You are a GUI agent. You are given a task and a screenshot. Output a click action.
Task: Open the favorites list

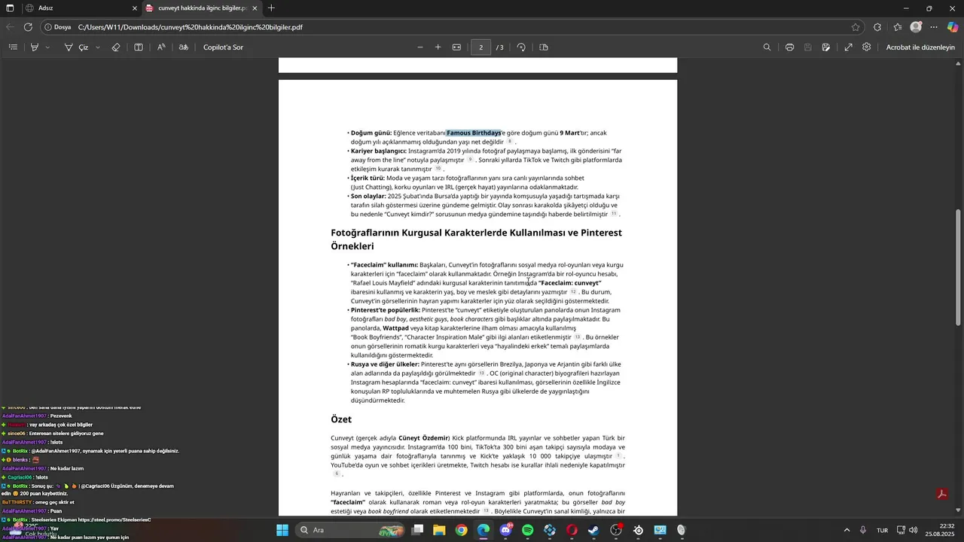(x=898, y=27)
